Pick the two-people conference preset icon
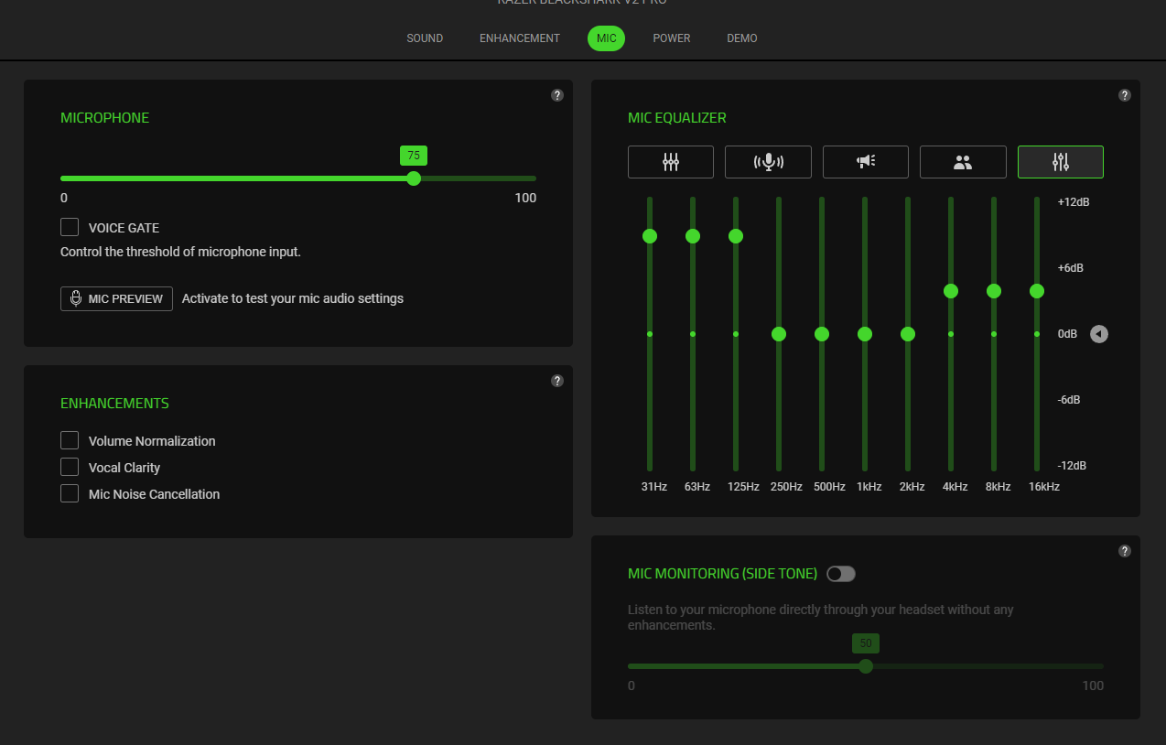 click(963, 162)
